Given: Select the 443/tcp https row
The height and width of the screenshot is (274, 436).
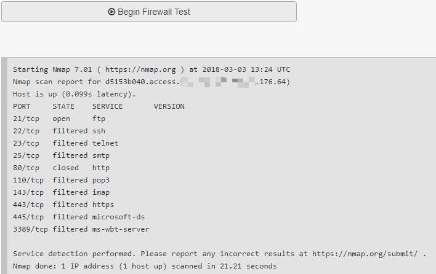Looking at the screenshot, I should [63, 205].
